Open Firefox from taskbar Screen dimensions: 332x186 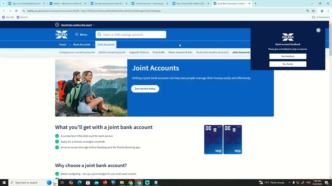coord(105,183)
